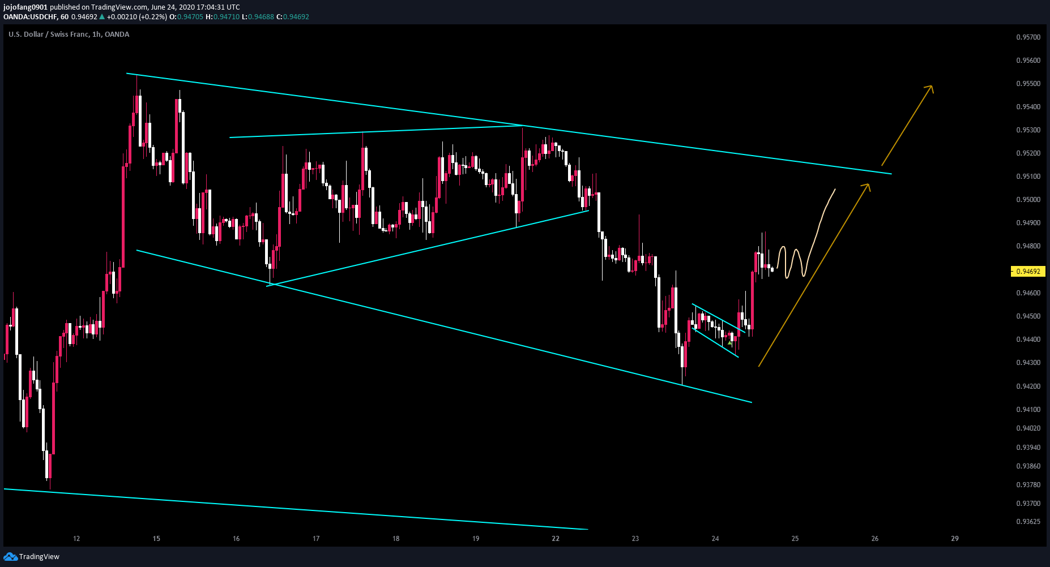Click the 0.95700 price axis label
The image size is (1050, 567).
(x=1028, y=37)
